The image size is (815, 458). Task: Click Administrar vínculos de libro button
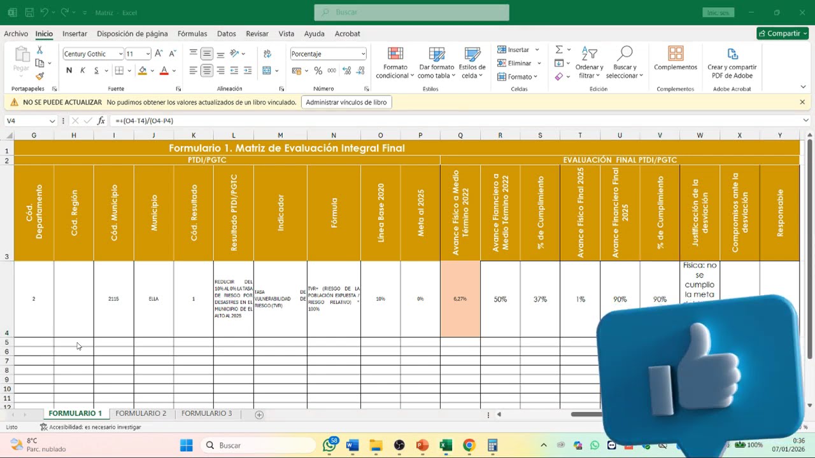tap(346, 102)
